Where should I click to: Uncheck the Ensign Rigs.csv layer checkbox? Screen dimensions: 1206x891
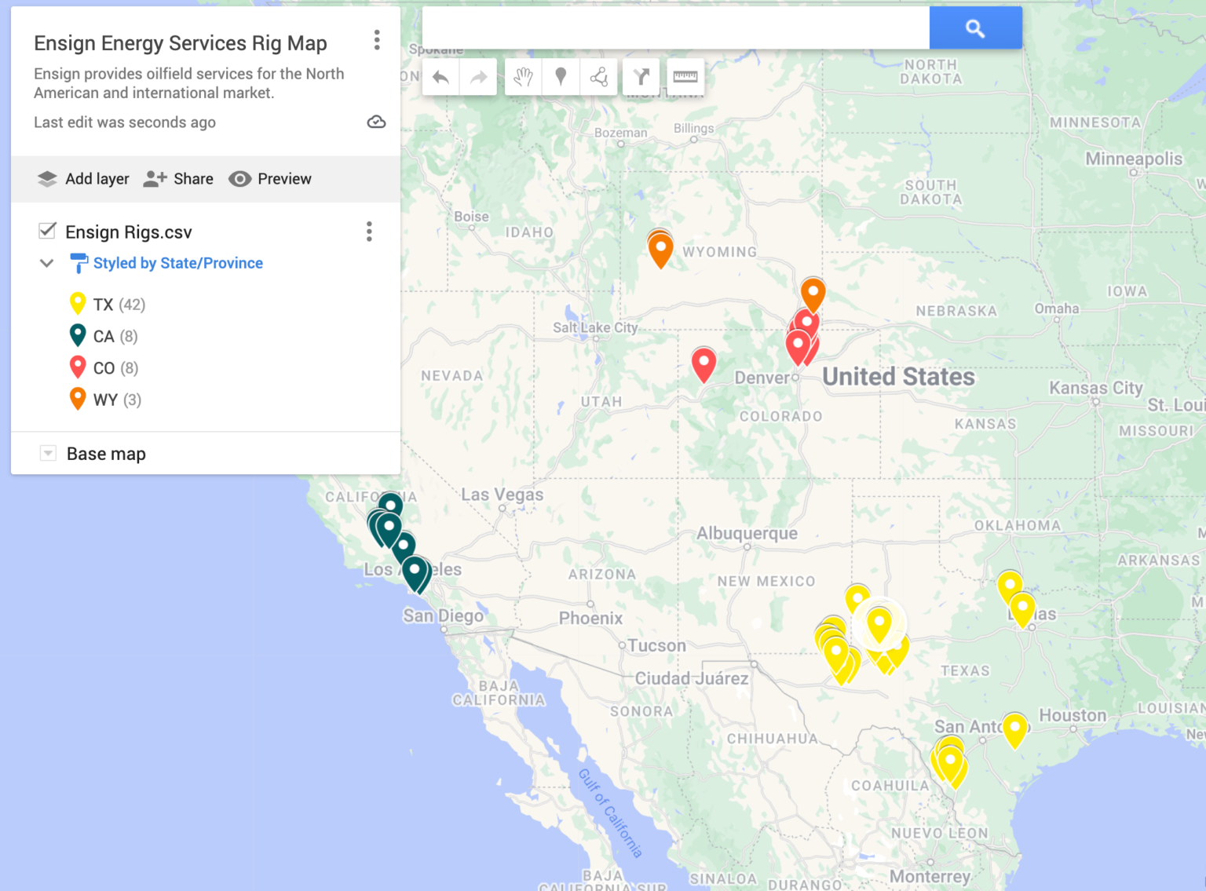point(47,231)
